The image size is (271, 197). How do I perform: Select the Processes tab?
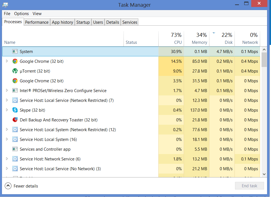[13, 22]
